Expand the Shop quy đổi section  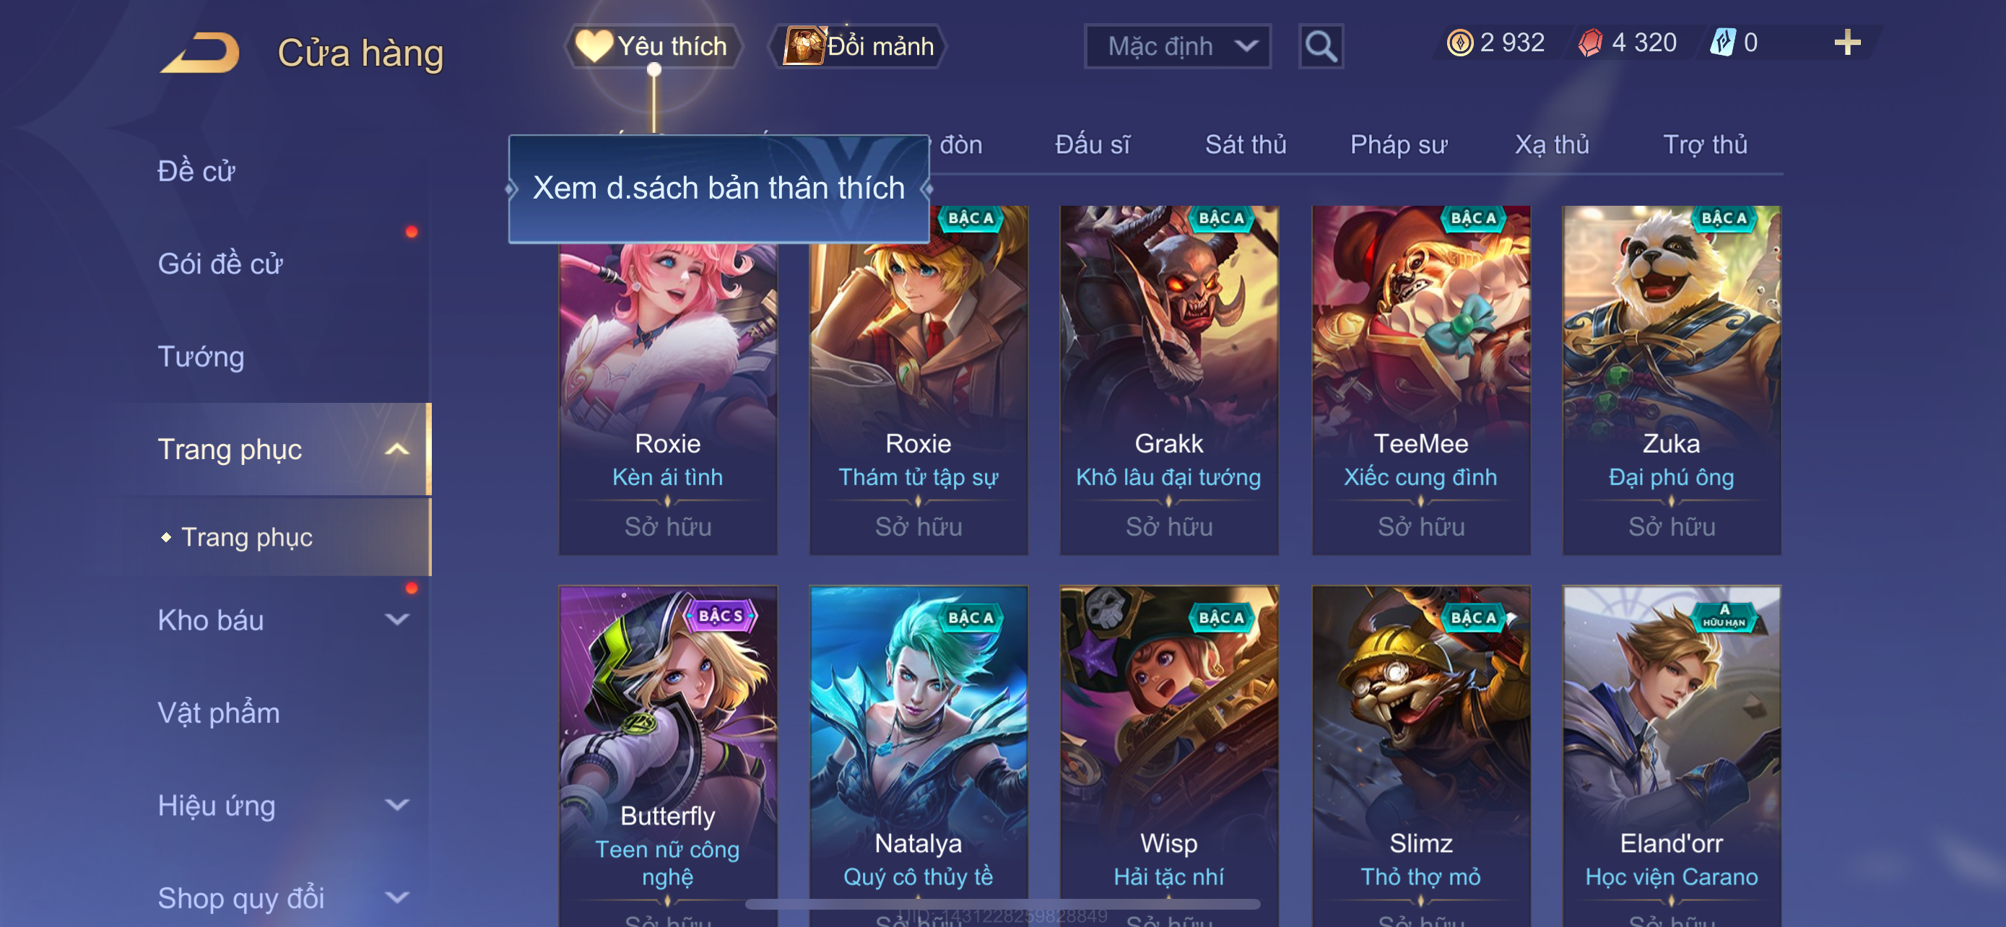[x=397, y=898]
